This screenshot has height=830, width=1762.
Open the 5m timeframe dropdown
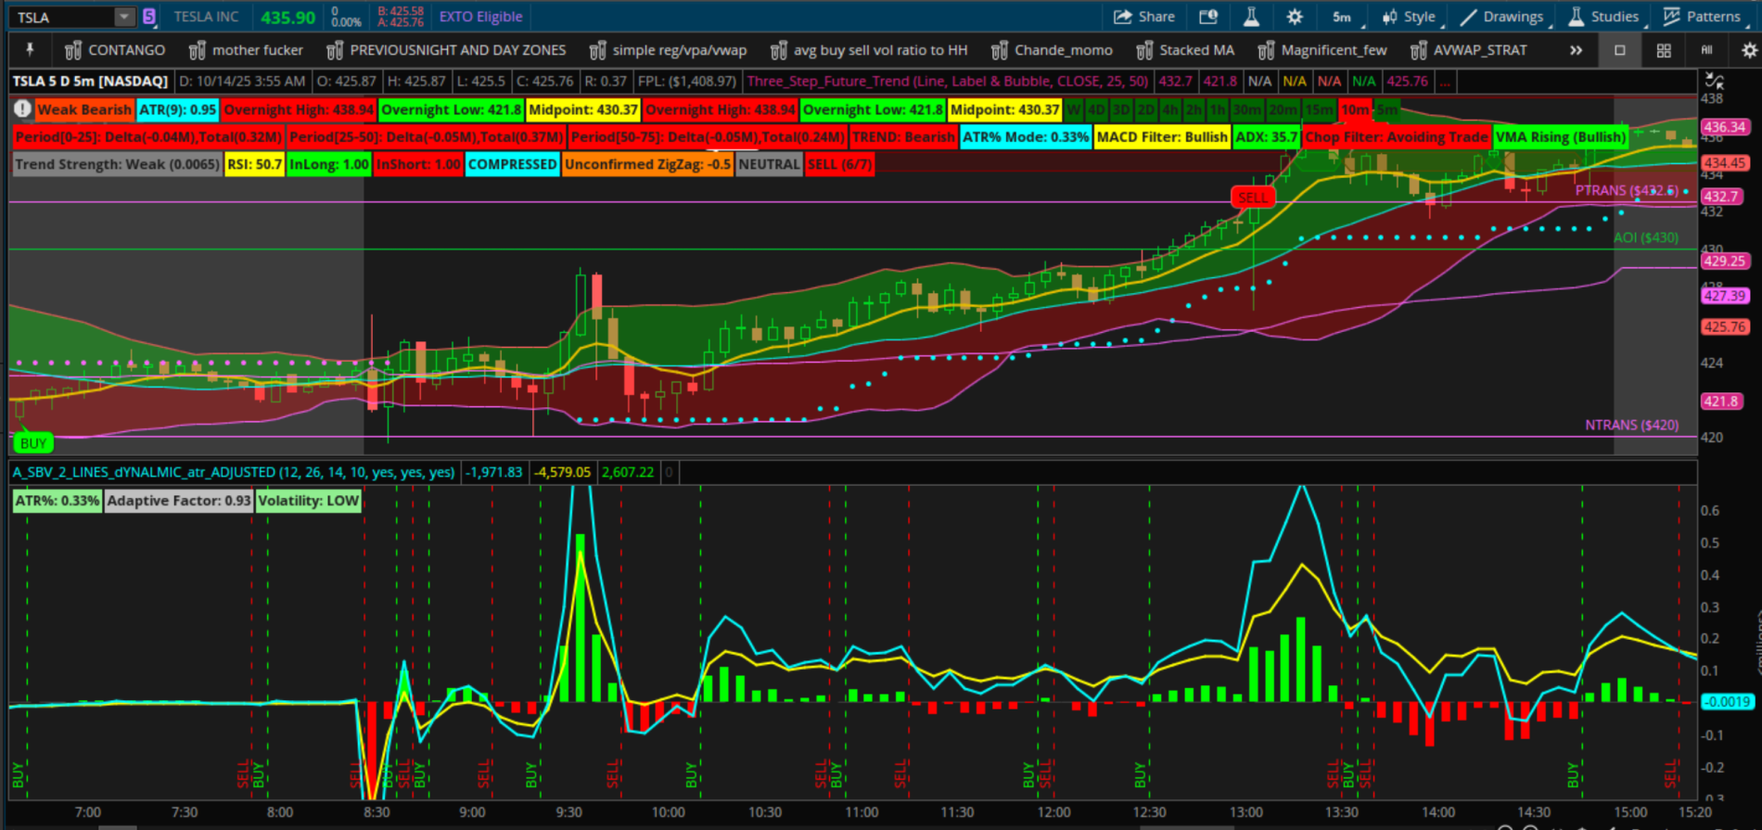coord(1341,17)
